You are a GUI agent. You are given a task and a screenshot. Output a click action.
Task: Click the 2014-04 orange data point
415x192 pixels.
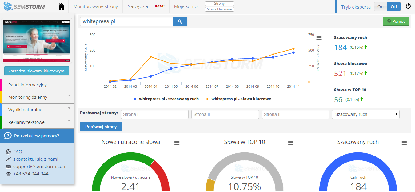151,57
